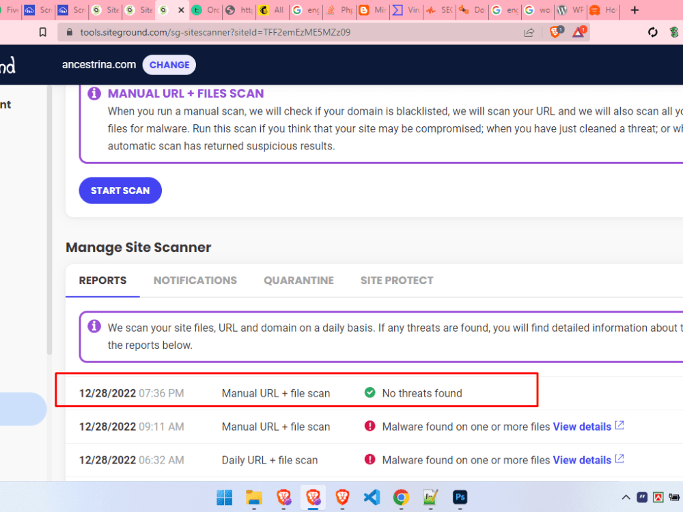Screen dimensions: 683x512
Task: Switch to the WordPress WP tab
Action: 572,10
